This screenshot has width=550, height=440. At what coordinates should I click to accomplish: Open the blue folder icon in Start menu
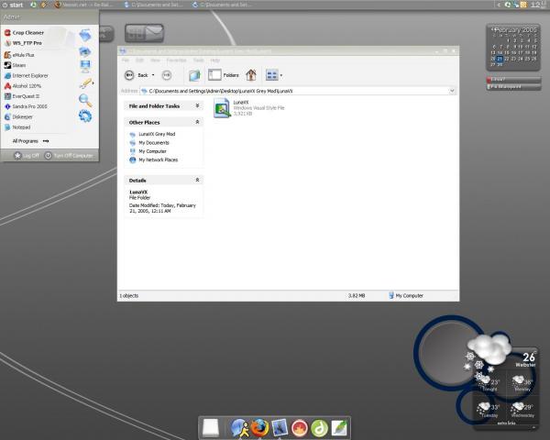click(x=85, y=35)
